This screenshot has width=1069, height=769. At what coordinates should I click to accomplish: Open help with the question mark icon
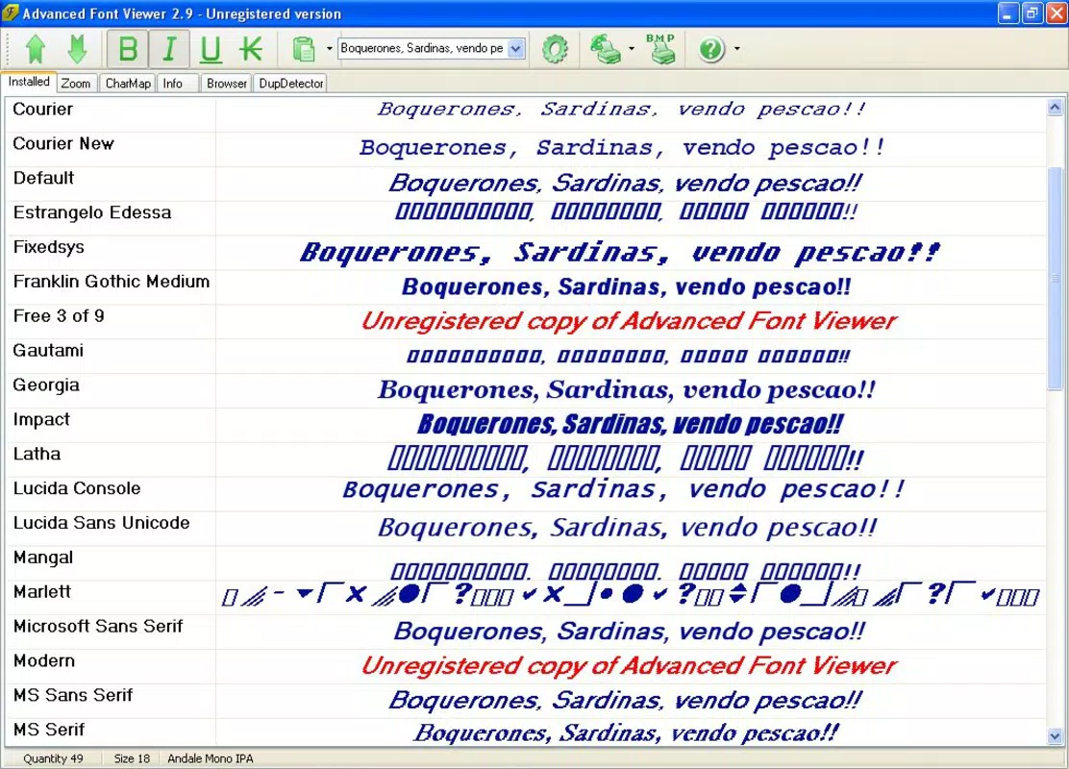(711, 49)
